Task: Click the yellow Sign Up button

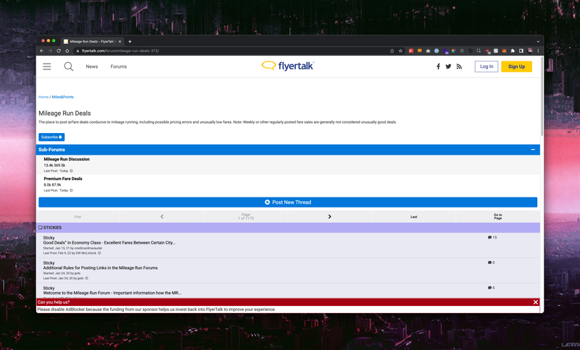Action: 516,67
